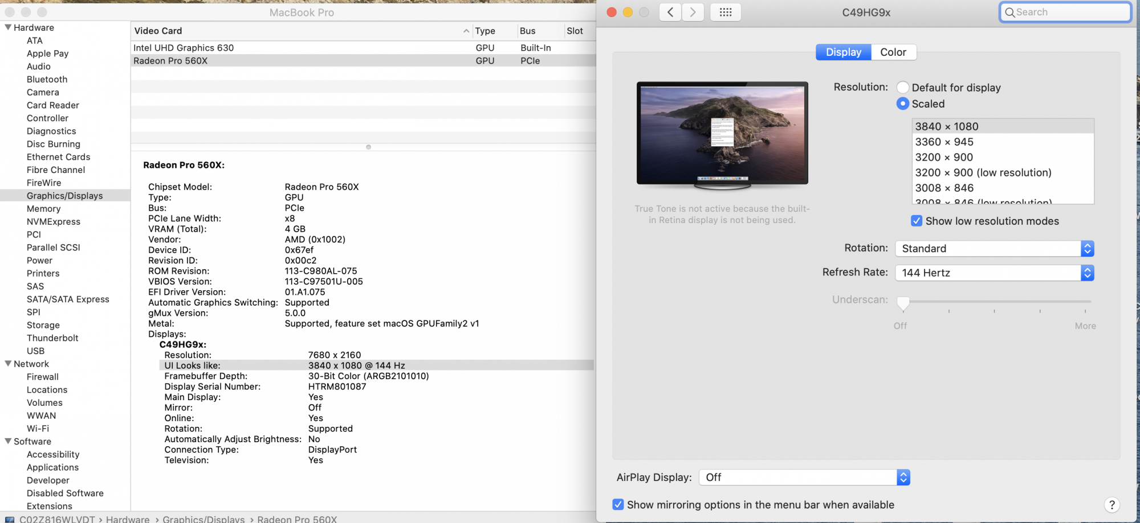
Task: Open the Rotation dropdown
Action: pos(994,249)
